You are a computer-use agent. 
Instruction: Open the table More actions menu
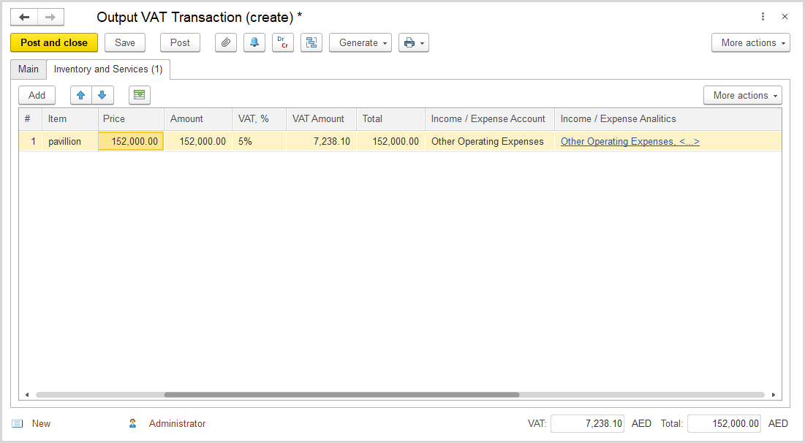click(x=742, y=95)
